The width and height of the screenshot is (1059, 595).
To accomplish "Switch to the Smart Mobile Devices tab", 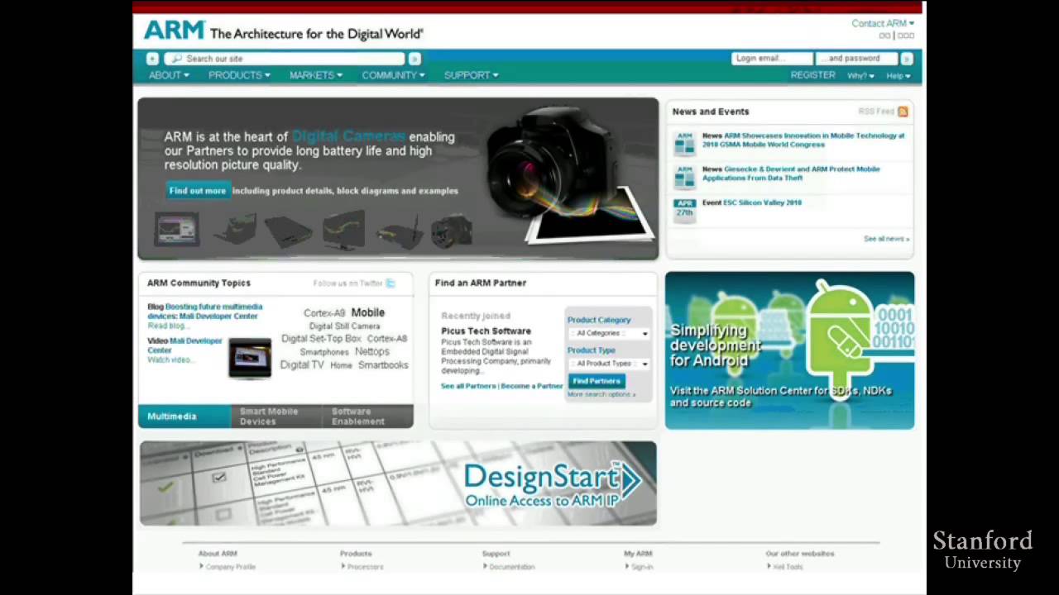I will 276,416.
